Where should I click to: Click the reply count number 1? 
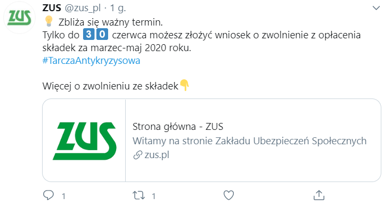click(63, 196)
